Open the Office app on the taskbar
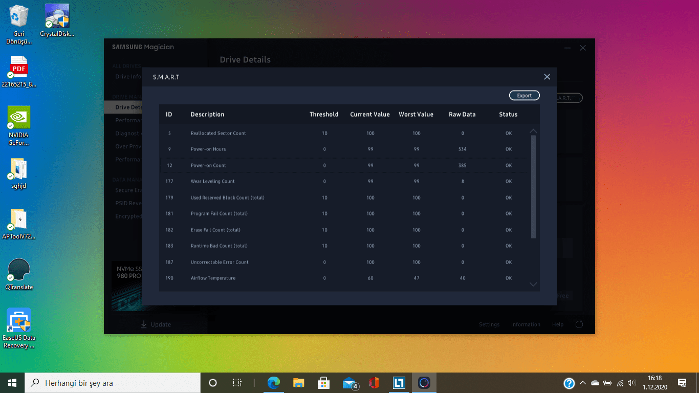This screenshot has height=393, width=699. click(374, 383)
